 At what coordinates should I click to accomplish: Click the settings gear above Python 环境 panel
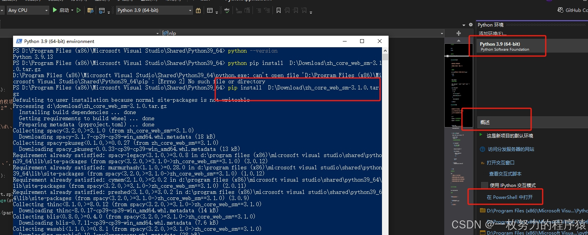pyautogui.click(x=470, y=25)
